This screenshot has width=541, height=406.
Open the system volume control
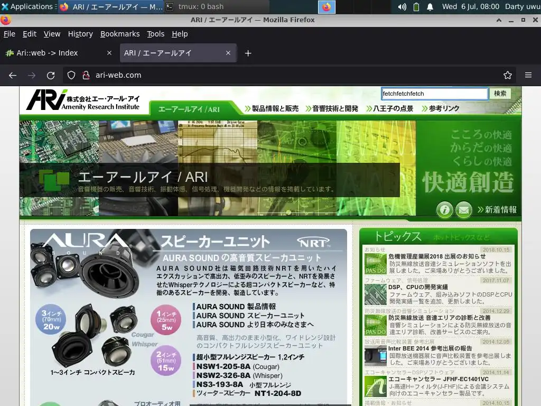402,7
